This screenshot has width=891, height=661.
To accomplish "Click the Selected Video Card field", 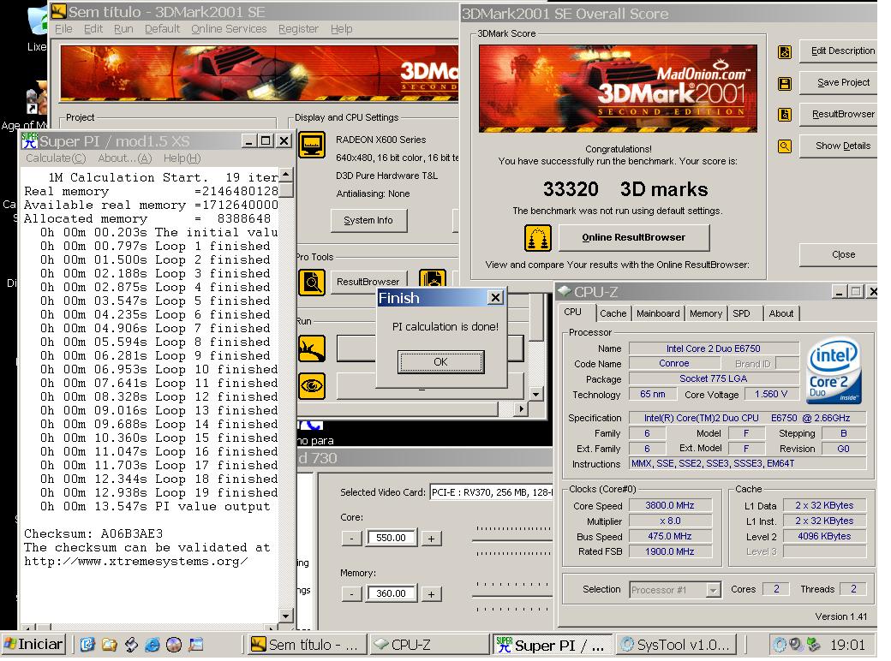I will (x=492, y=492).
